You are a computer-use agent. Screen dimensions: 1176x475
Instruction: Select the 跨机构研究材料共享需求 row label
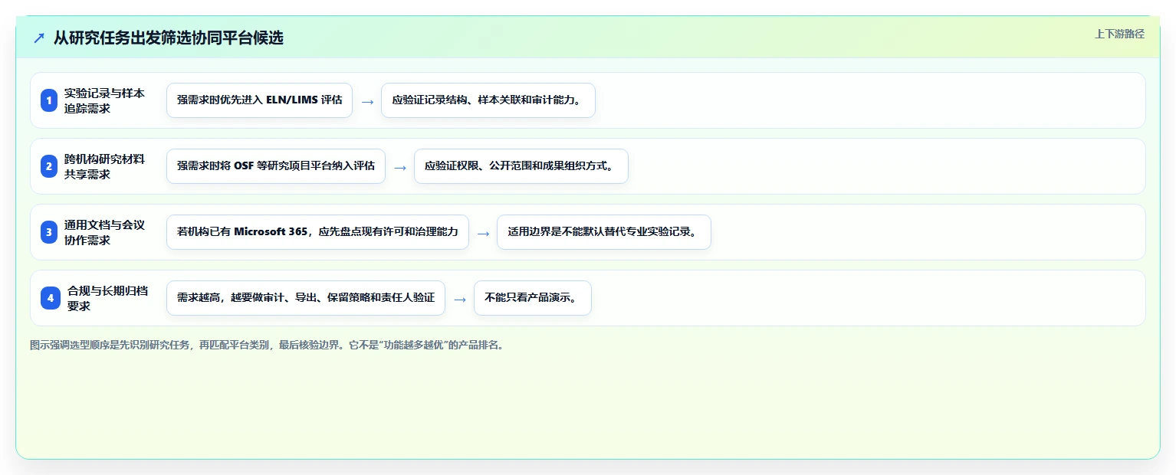coord(104,166)
